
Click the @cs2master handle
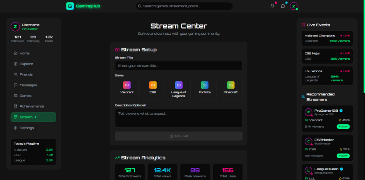(x=323, y=143)
